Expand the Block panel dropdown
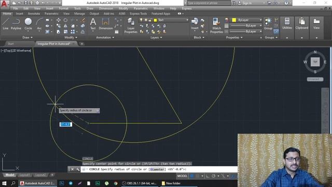The image size is (332, 187). [x=199, y=37]
